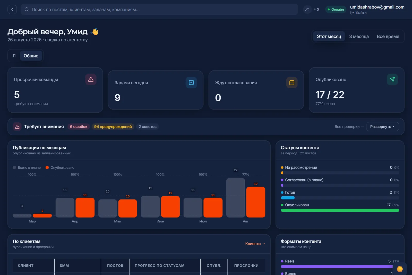The width and height of the screenshot is (412, 275).
Task: Select the 3 месяца period tab
Action: [359, 36]
